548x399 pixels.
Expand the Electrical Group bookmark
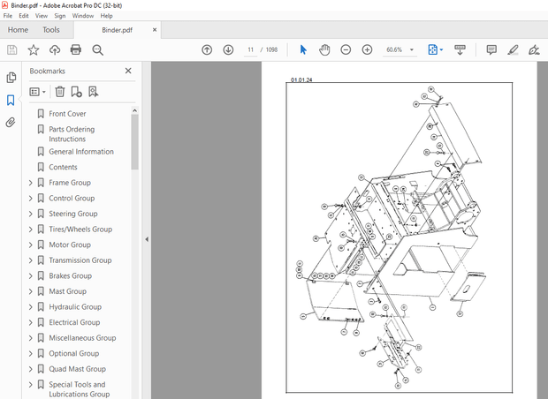tap(31, 322)
